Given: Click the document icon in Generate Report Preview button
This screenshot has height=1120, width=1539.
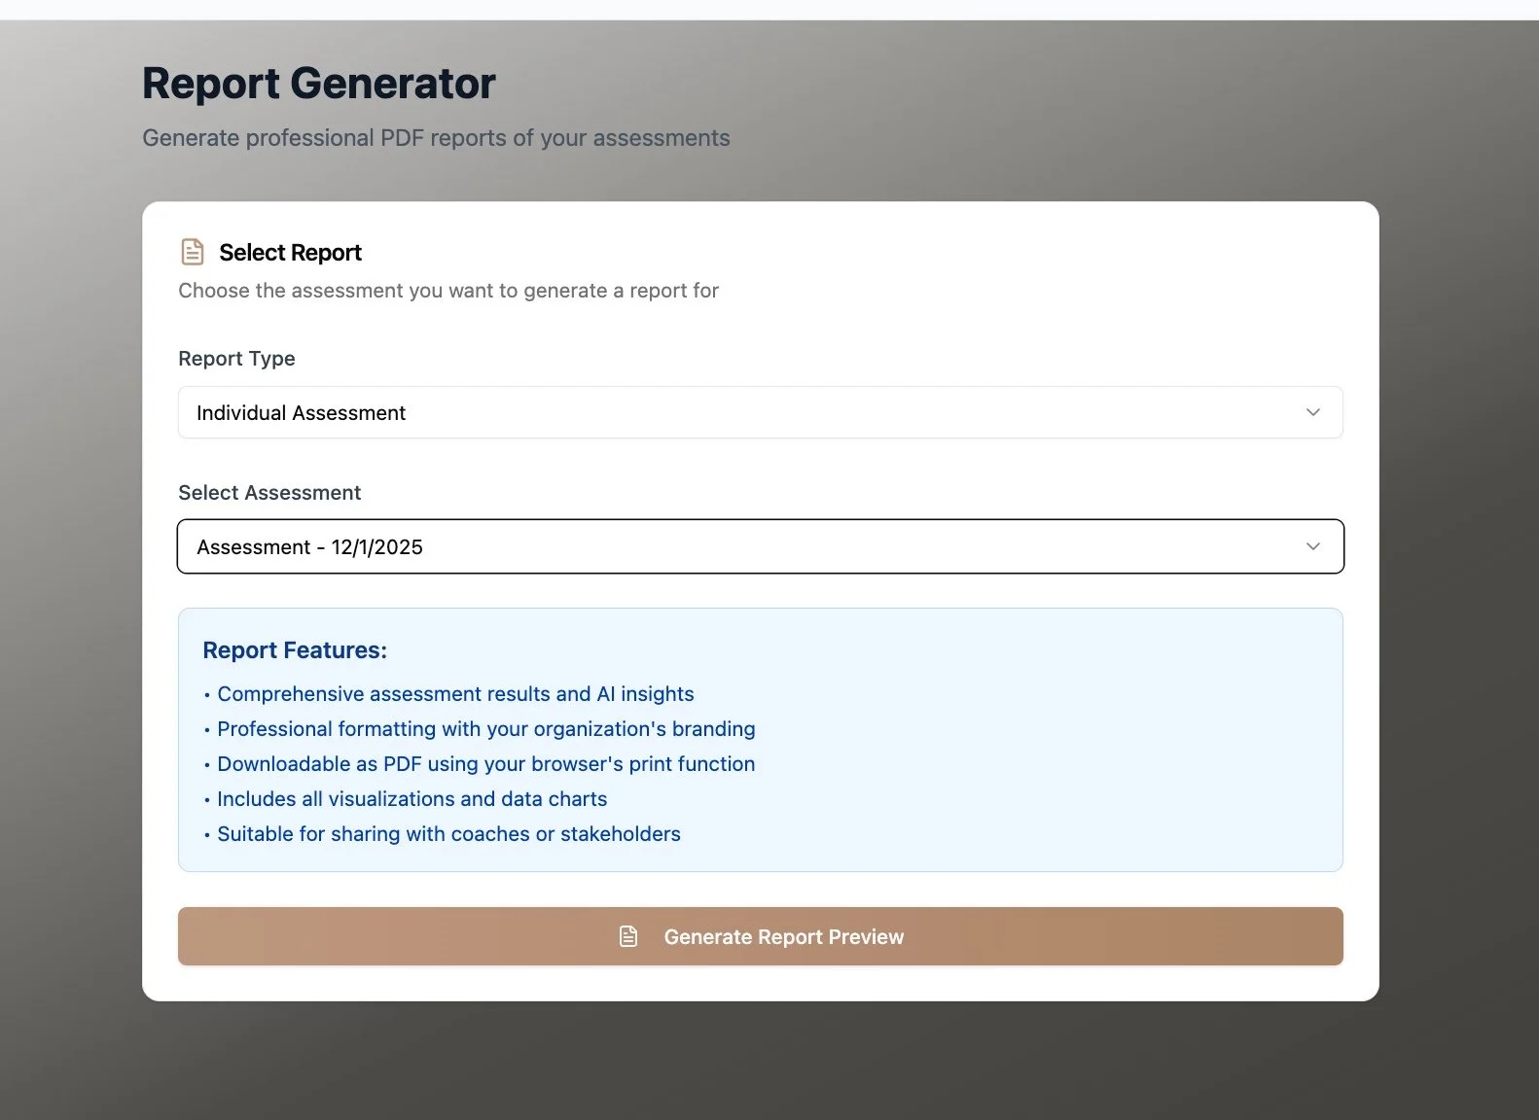Looking at the screenshot, I should pos(628,936).
